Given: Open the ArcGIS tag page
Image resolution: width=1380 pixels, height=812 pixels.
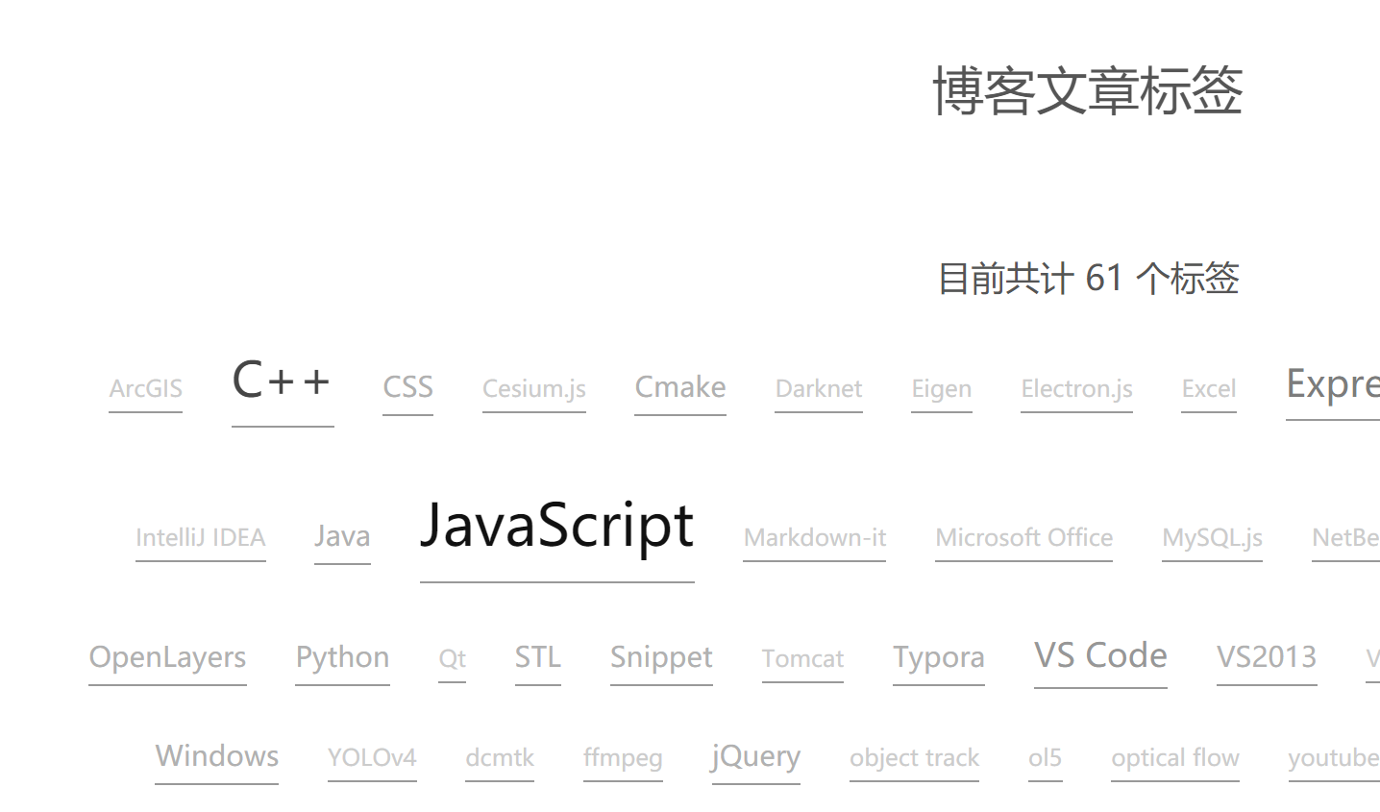Looking at the screenshot, I should [x=145, y=389].
